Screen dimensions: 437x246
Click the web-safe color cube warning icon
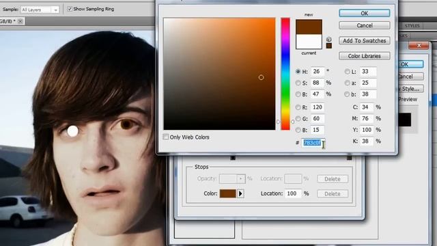[329, 40]
